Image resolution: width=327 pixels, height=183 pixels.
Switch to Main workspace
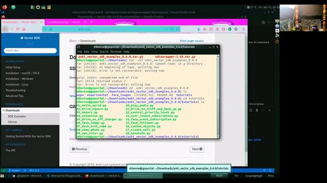coord(219,176)
